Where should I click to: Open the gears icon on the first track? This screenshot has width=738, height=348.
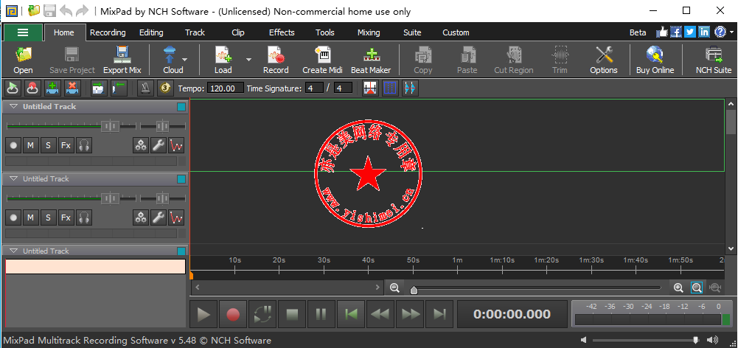[x=140, y=145]
